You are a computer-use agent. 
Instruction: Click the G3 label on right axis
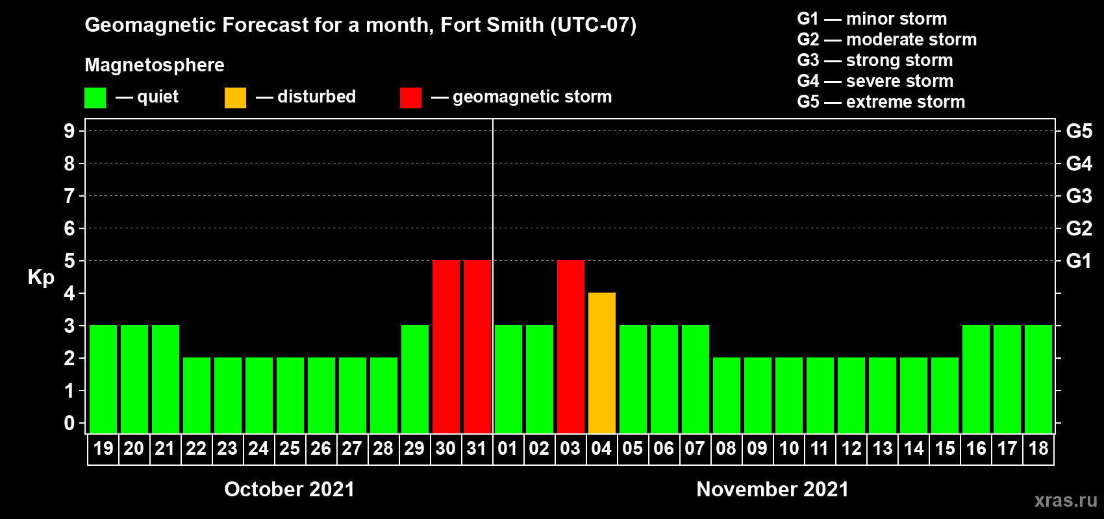click(1079, 196)
